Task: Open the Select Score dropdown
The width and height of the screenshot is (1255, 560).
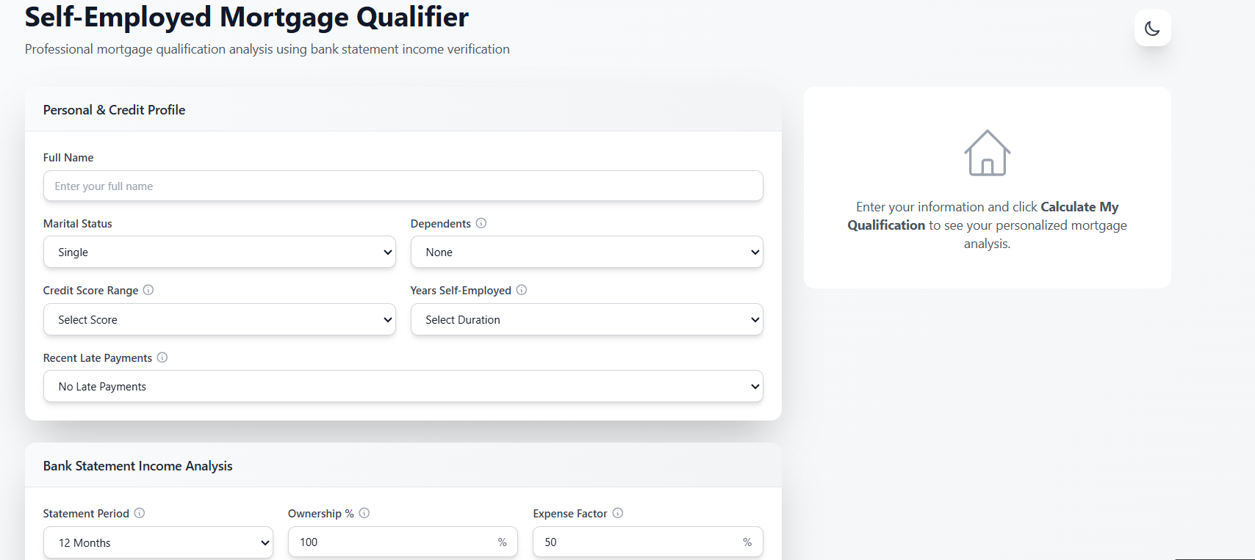Action: tap(220, 319)
